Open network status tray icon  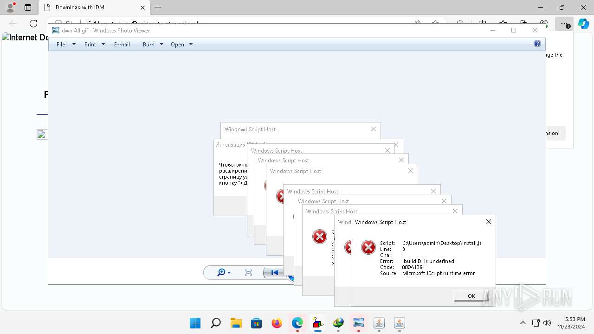coord(536,323)
